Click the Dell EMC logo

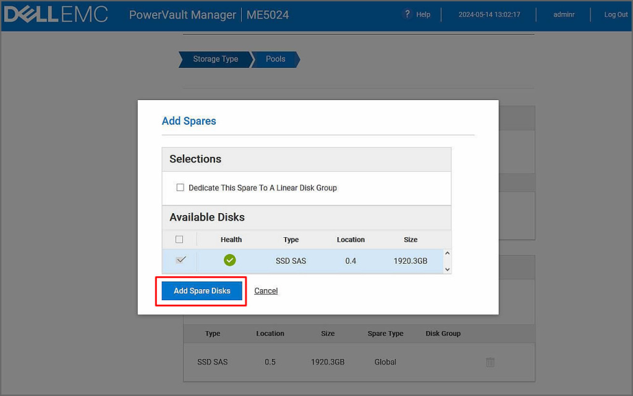coord(56,15)
